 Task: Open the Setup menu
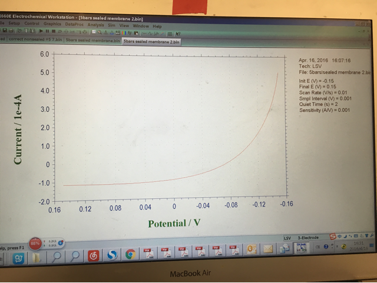click(14, 24)
